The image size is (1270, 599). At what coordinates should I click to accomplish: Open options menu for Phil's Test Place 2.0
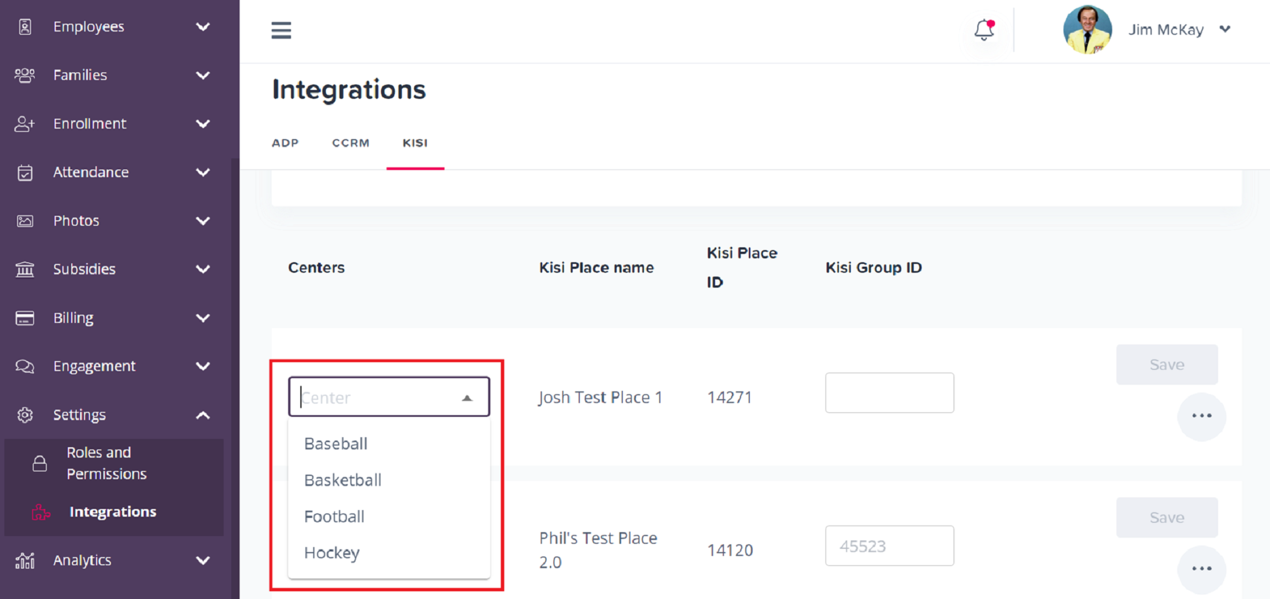pos(1202,569)
